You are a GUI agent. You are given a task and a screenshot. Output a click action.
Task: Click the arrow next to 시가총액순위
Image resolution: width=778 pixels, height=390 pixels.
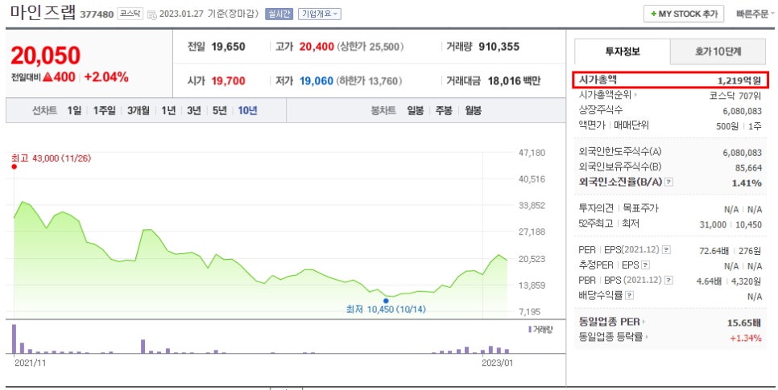pos(635,95)
